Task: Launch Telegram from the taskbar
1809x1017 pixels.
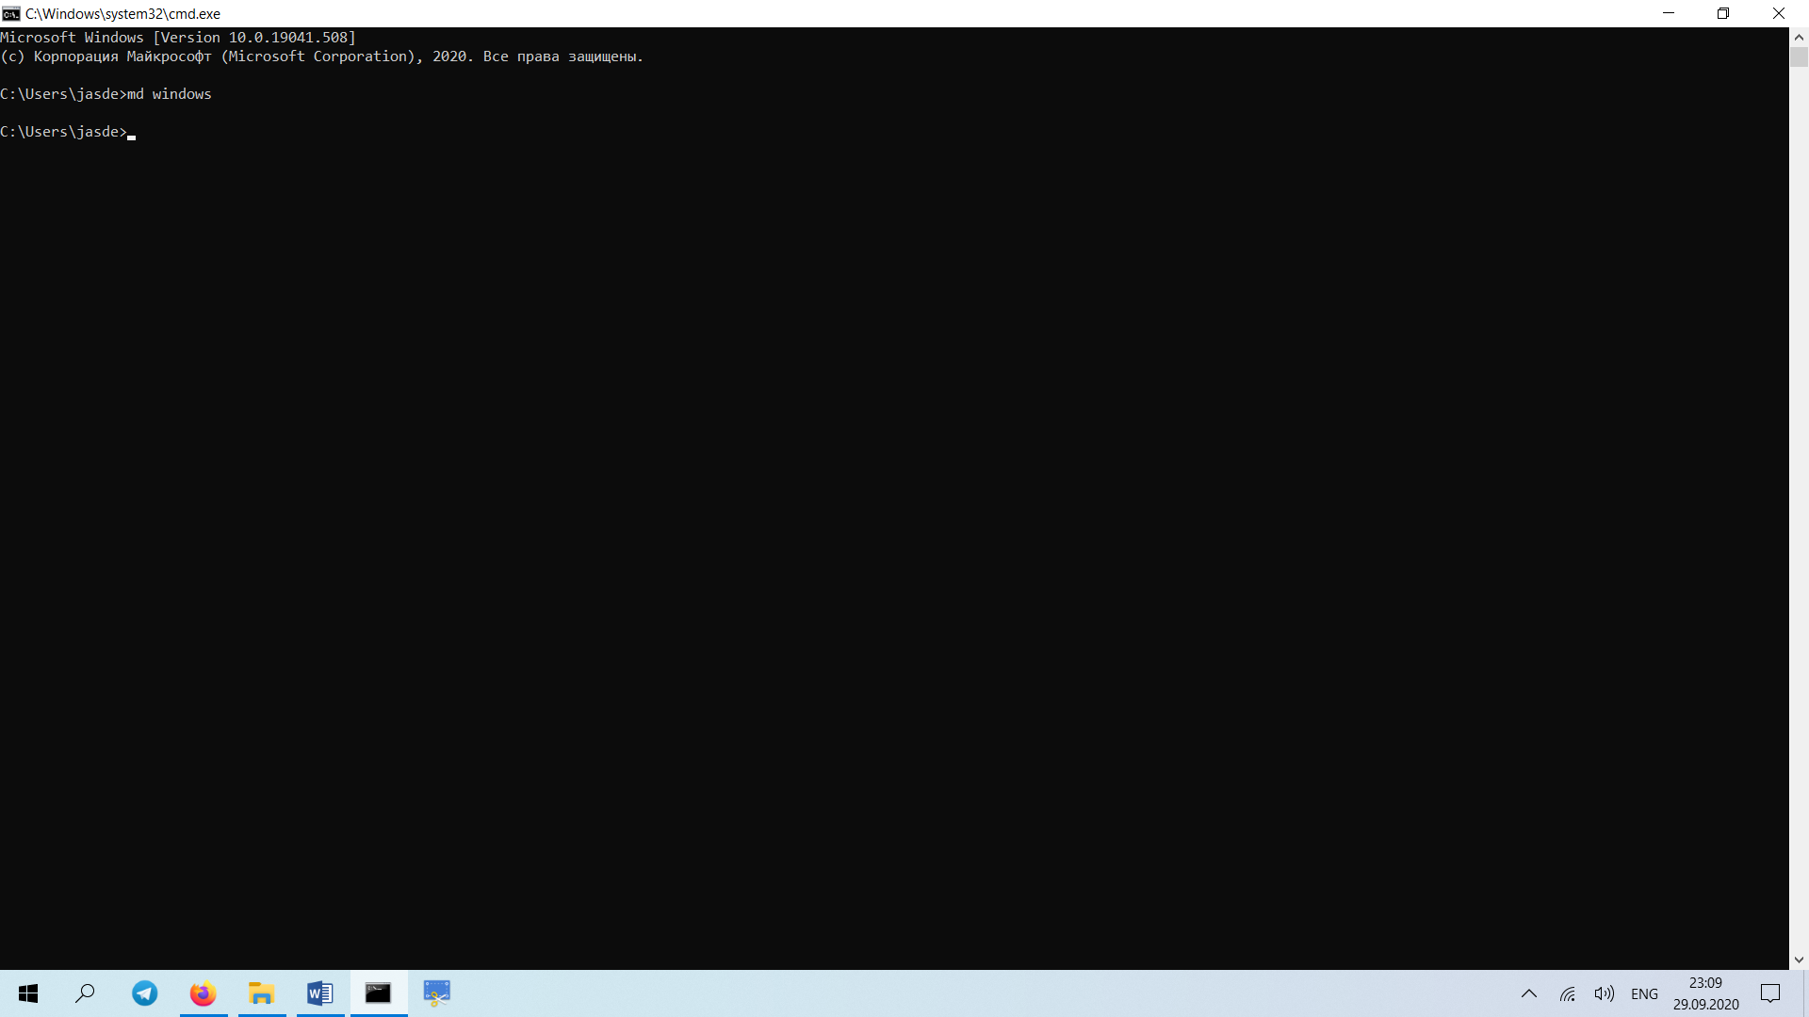Action: click(x=144, y=993)
